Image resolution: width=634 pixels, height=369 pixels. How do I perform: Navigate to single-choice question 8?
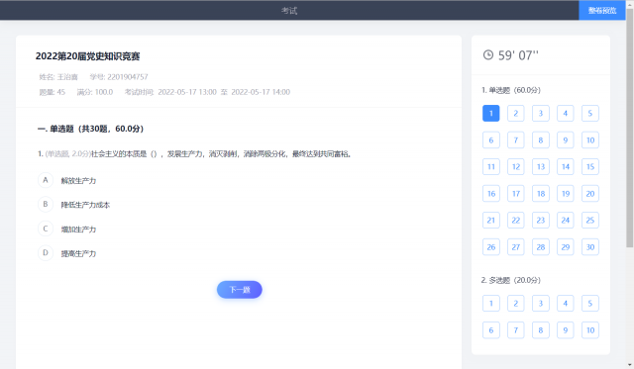541,140
